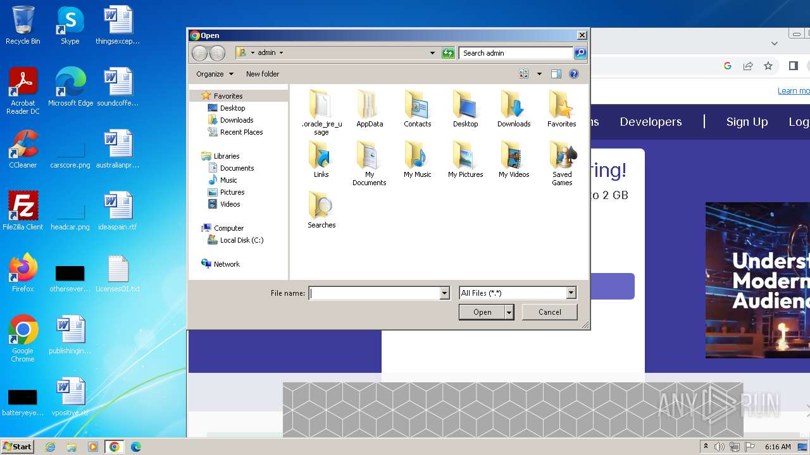Screen dimensions: 810x455
Task: Open the .oracle_jre_usage folder
Action: click(x=321, y=112)
